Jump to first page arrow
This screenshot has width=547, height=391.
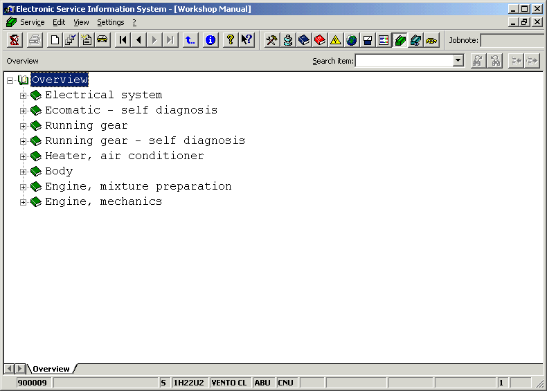click(123, 40)
